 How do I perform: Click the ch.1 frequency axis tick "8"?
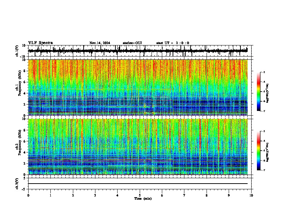click(x=25, y=71)
